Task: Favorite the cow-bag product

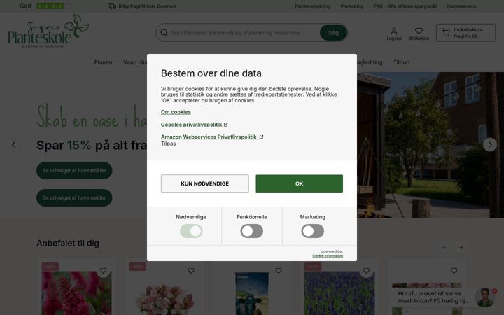Action: point(279,271)
